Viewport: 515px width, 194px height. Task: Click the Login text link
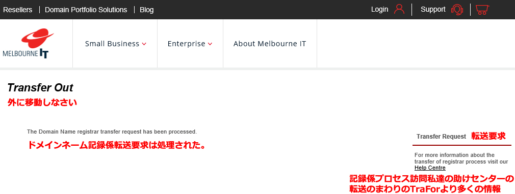pyautogui.click(x=379, y=10)
